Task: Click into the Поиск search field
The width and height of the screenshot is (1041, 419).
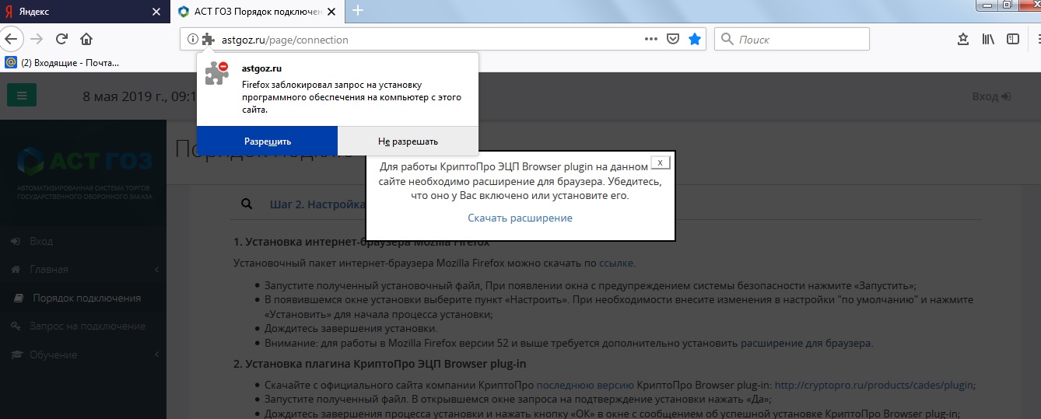Action: [801, 39]
